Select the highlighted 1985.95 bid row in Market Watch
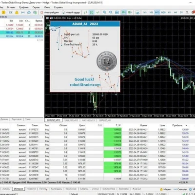 click(x=22, y=33)
